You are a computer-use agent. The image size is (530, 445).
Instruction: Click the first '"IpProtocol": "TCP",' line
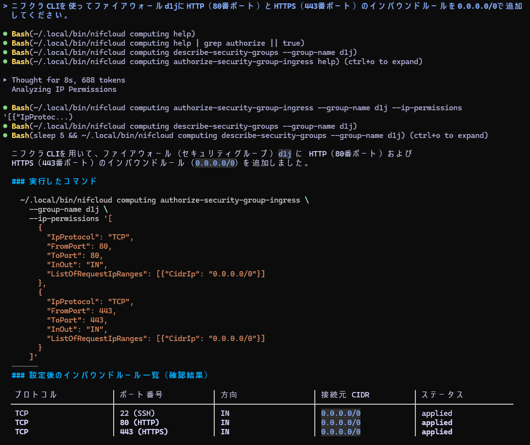(90, 237)
